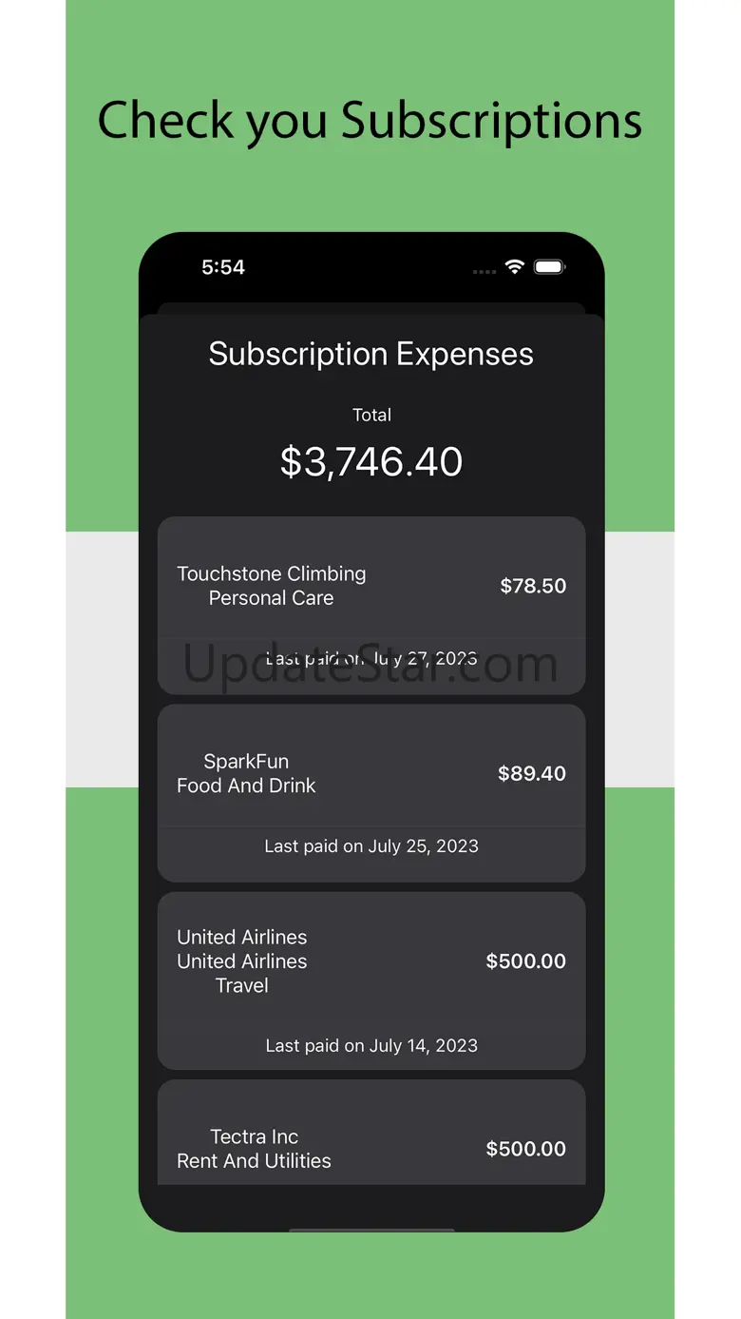Tap the home indicator bar

pyautogui.click(x=371, y=1230)
